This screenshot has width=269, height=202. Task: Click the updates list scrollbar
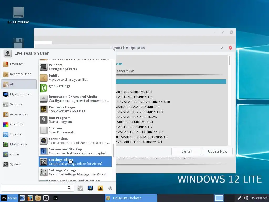point(230,61)
